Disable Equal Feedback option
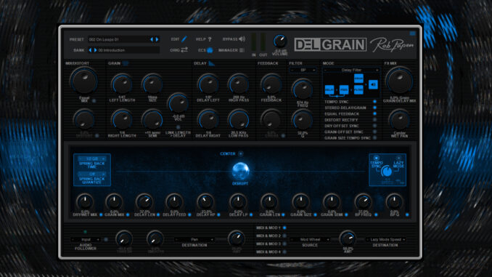 (x=374, y=113)
